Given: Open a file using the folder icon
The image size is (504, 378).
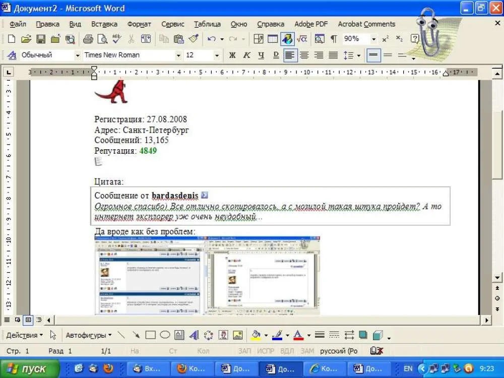Looking at the screenshot, I should (x=26, y=39).
